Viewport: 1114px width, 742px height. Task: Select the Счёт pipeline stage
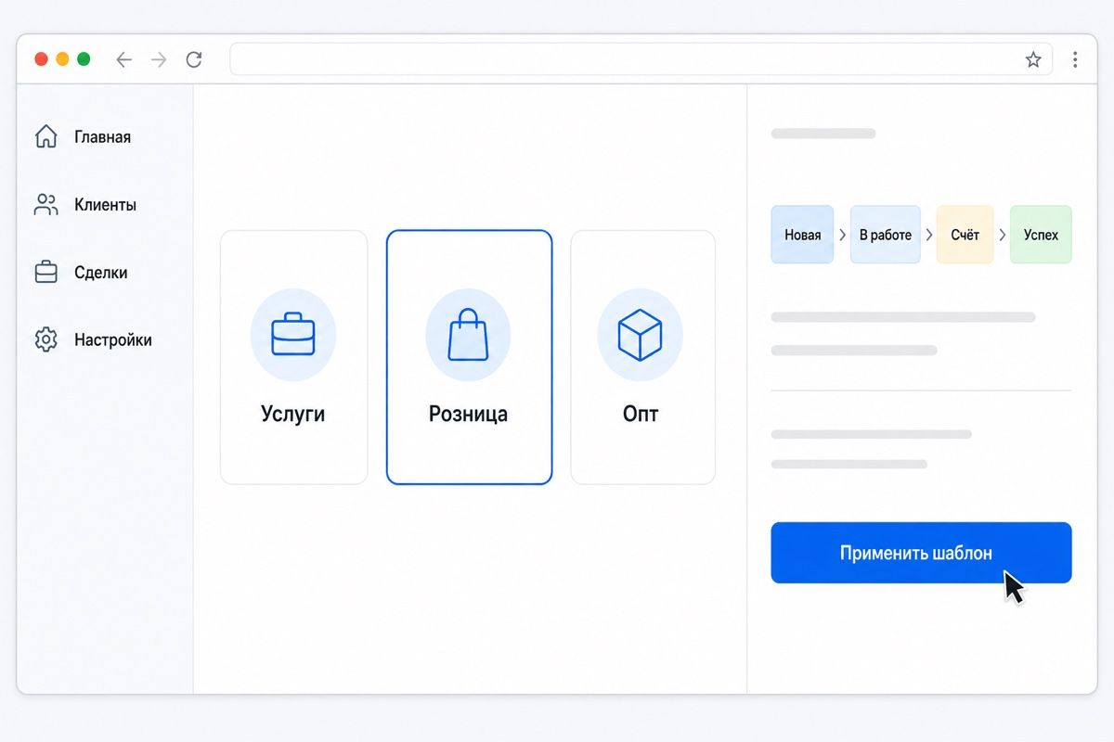tap(965, 235)
